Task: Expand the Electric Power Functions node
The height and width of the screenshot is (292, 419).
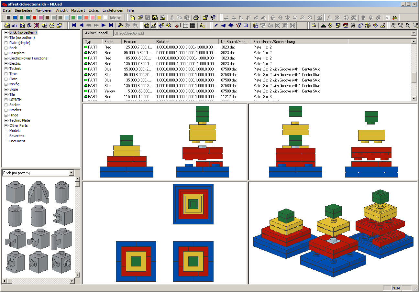Action: coord(6,58)
